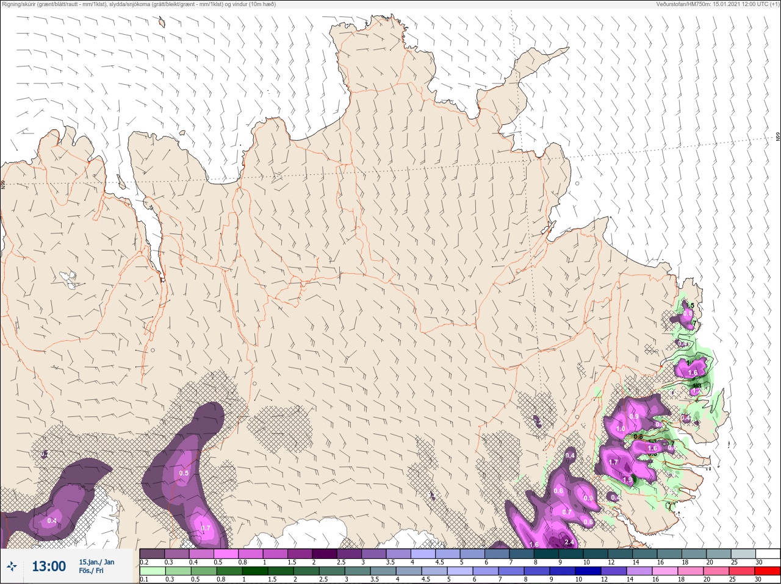Pick top legend swatch starting at 0.2
This screenshot has height=584, width=781.
pyautogui.click(x=152, y=554)
